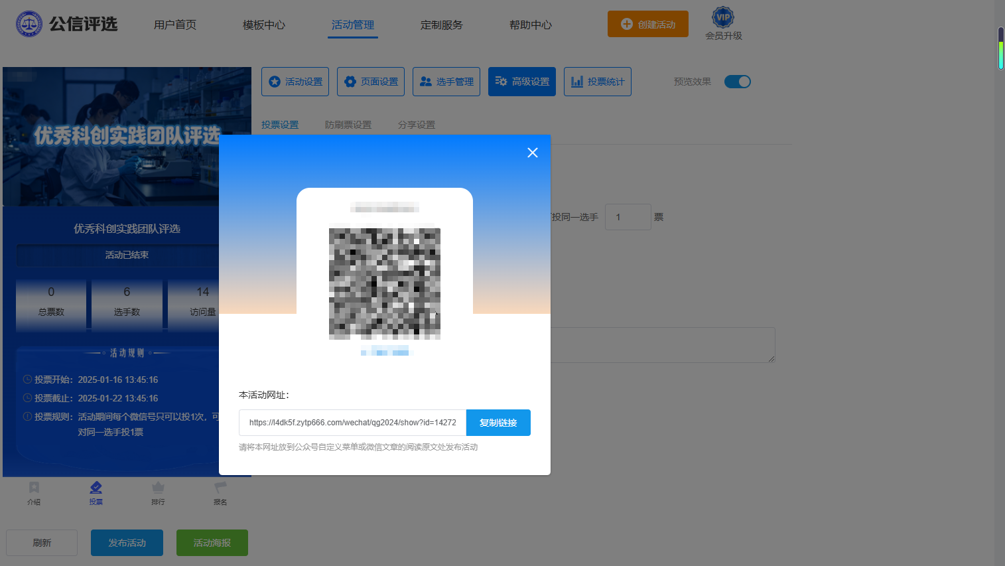Click the 刷新 button below the preview
The height and width of the screenshot is (566, 1005).
[42, 543]
